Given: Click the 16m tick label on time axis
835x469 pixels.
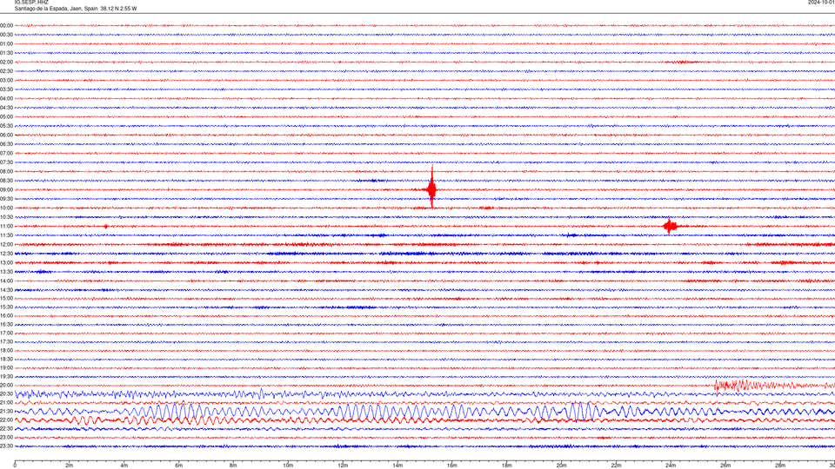Looking at the screenshot, I should (452, 466).
